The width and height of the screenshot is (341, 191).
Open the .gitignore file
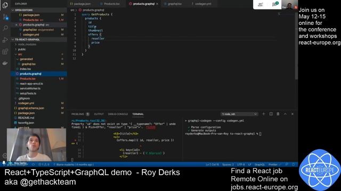24,99
